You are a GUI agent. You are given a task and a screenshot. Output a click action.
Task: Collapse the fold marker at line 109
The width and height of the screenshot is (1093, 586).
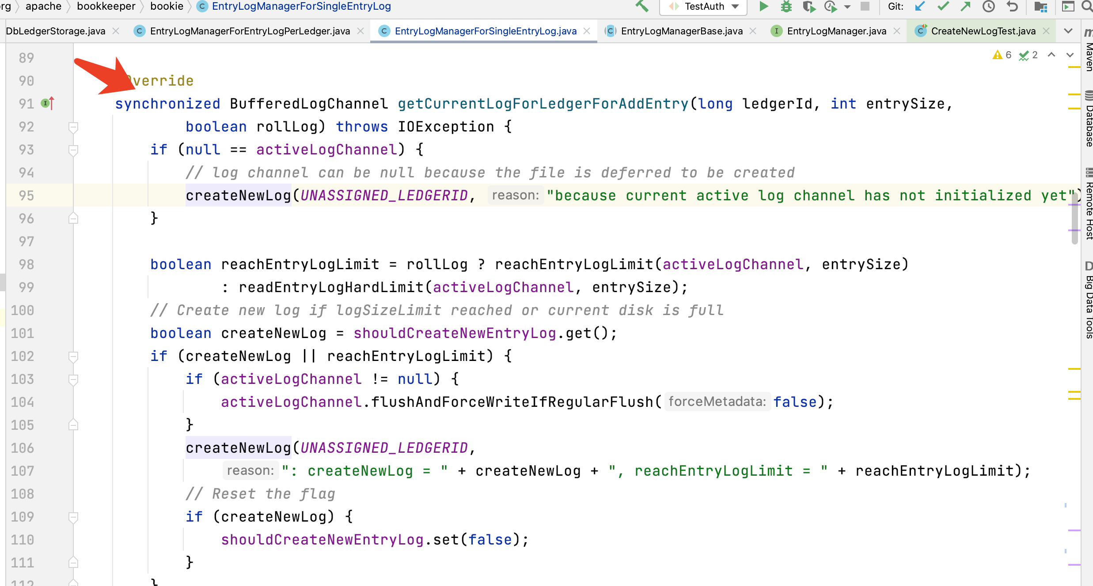click(x=73, y=517)
